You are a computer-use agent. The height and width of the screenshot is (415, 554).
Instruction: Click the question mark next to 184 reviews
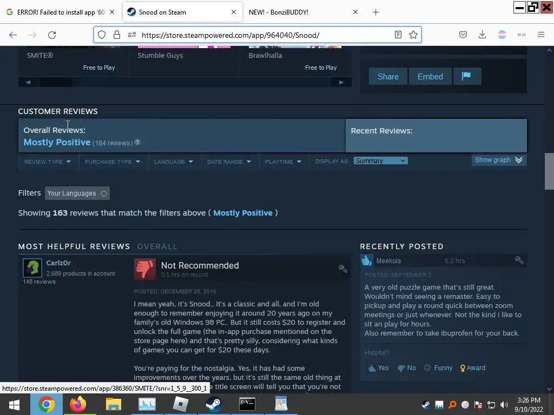click(137, 142)
